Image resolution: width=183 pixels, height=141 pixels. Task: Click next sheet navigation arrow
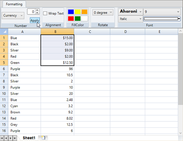point(11,138)
